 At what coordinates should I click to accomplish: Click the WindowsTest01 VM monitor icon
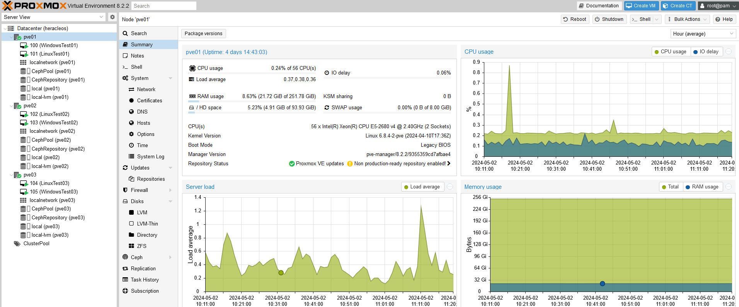pyautogui.click(x=24, y=46)
